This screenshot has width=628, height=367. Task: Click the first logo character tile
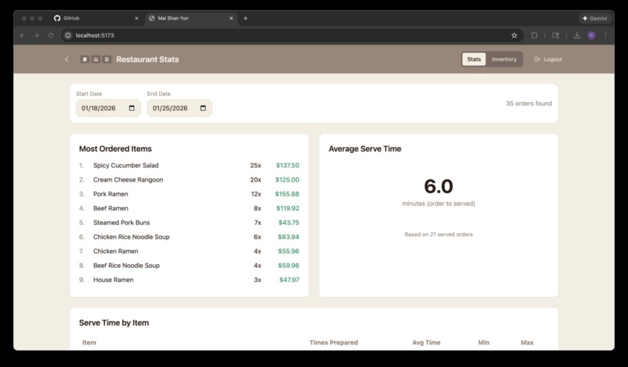click(84, 59)
